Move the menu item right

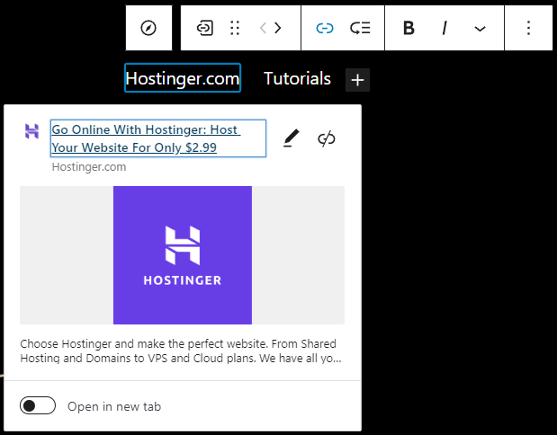277,28
